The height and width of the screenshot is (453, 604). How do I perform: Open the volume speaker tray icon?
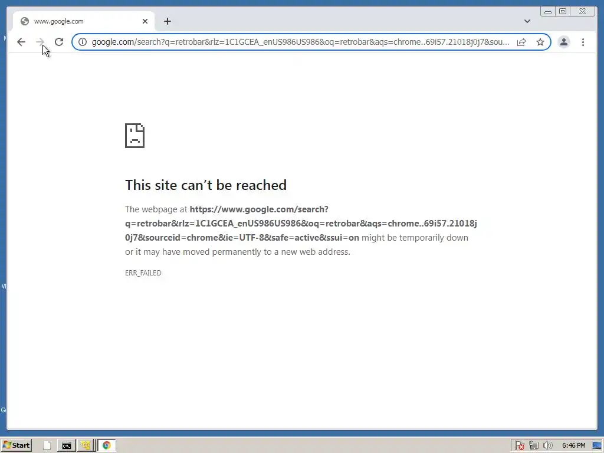[547, 446]
